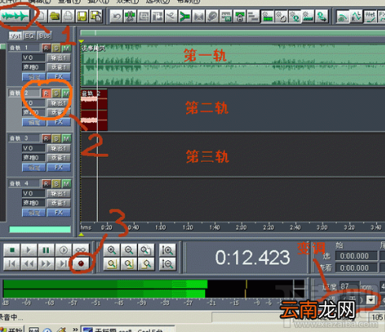Click the Wet envelope toolbar icon
Viewport: 385px width, 332px height.
[370, 17]
